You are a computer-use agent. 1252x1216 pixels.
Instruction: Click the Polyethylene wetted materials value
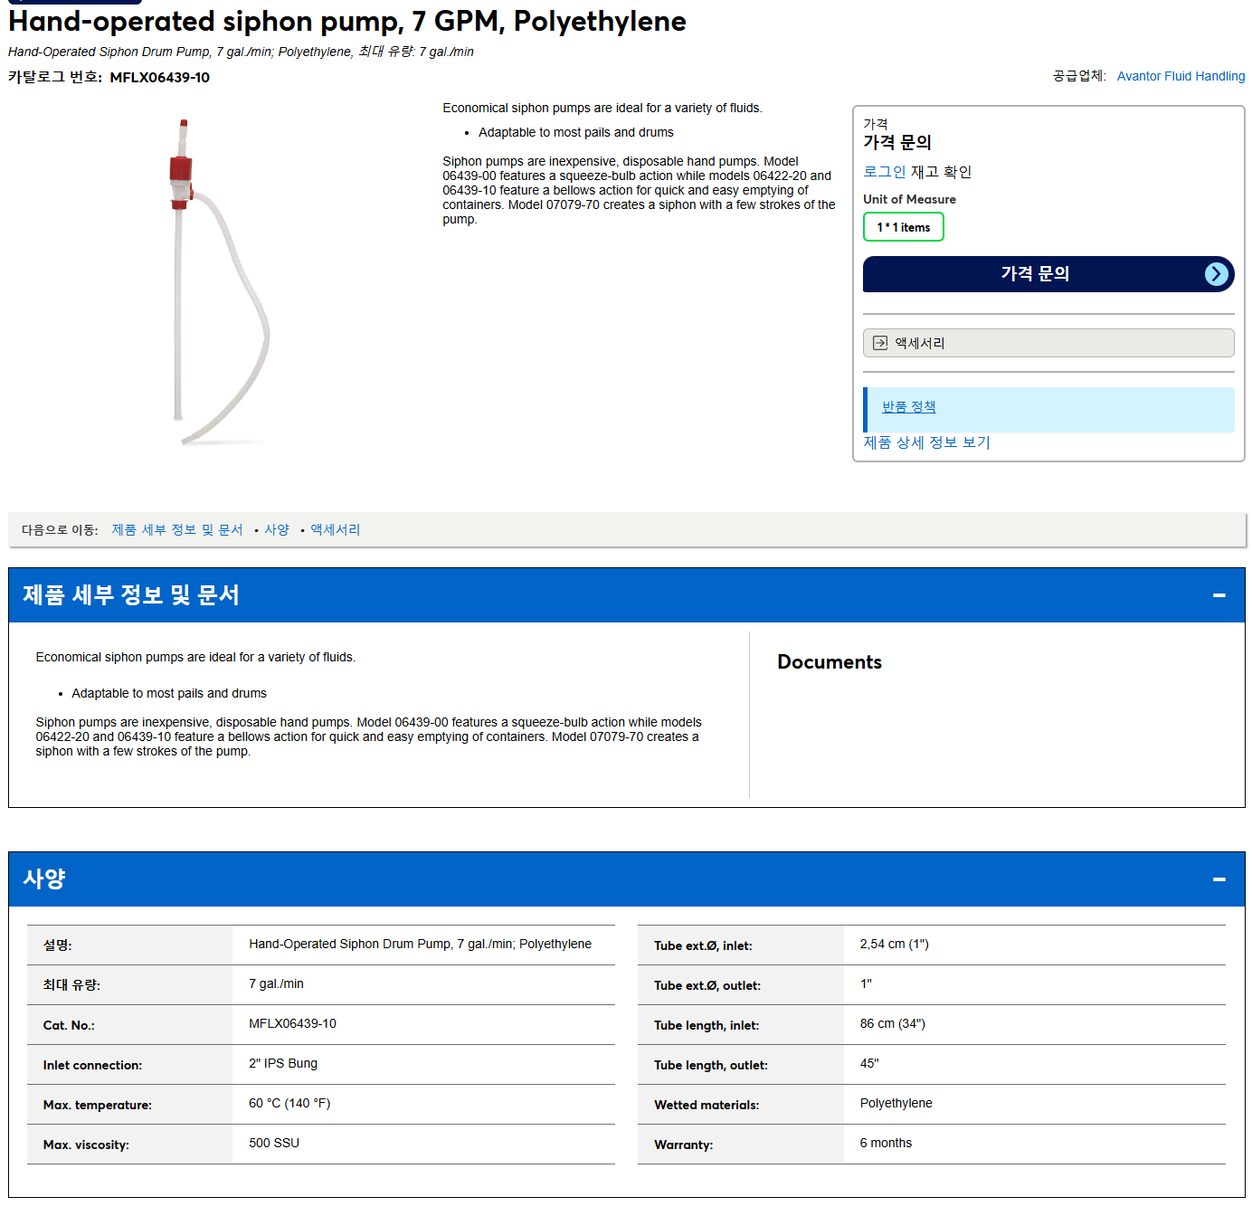click(x=896, y=1104)
